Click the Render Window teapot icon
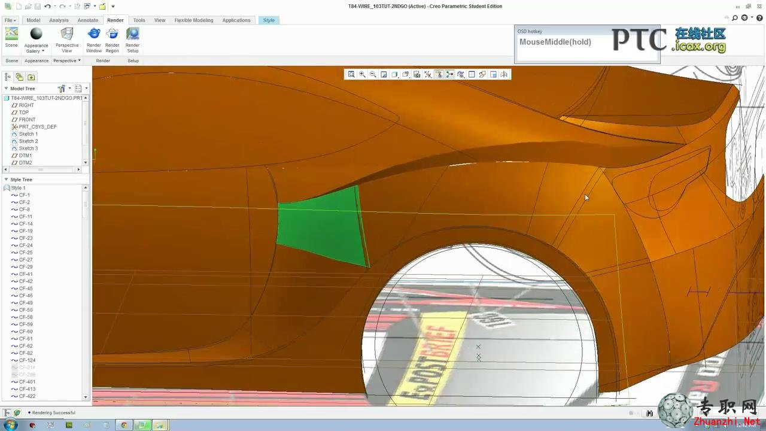Viewport: 766px width, 431px height. tap(94, 34)
